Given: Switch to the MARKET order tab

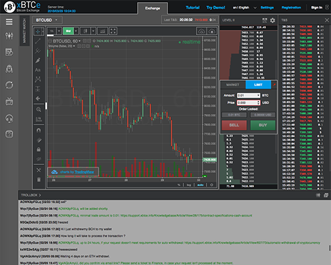Looking at the screenshot, I should (x=233, y=85).
